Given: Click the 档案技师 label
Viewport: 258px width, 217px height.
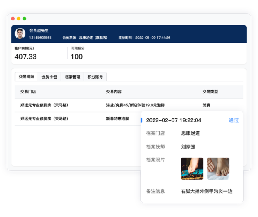Looking at the screenshot, I should tap(155, 147).
